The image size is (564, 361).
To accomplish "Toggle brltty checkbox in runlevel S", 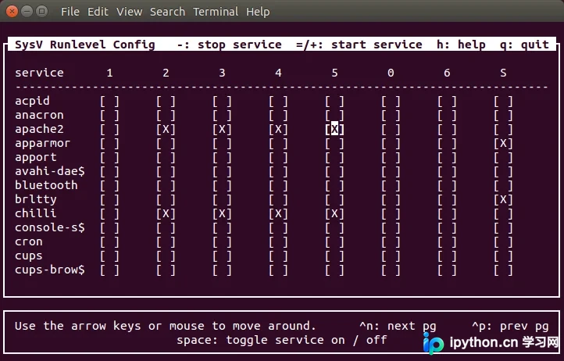I will pyautogui.click(x=503, y=199).
